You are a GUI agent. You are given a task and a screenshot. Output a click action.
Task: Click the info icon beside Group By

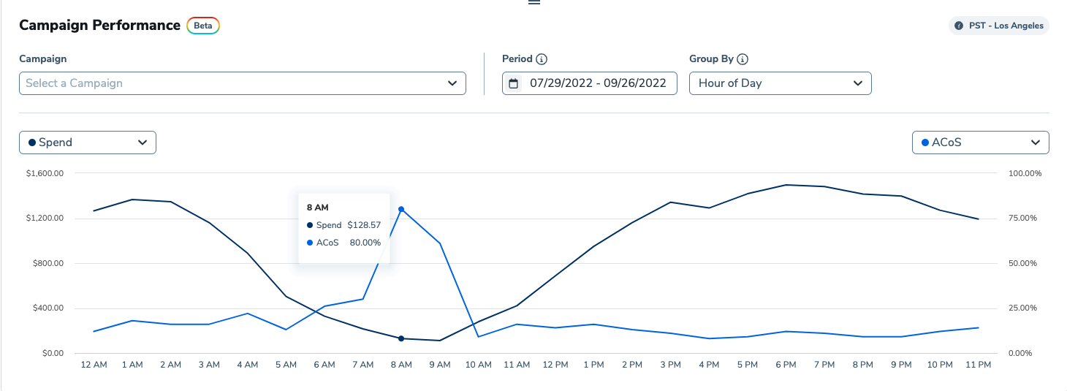(743, 59)
